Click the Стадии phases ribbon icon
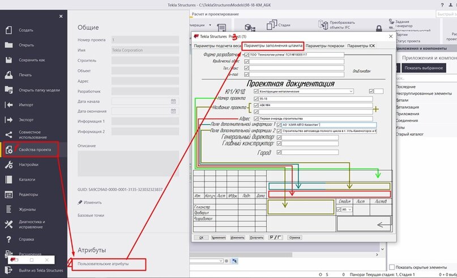 (272, 25)
